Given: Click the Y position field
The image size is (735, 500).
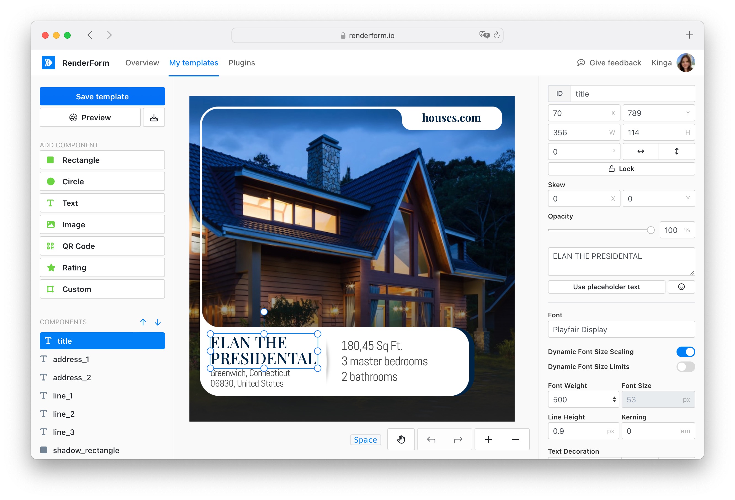Looking at the screenshot, I should [659, 113].
